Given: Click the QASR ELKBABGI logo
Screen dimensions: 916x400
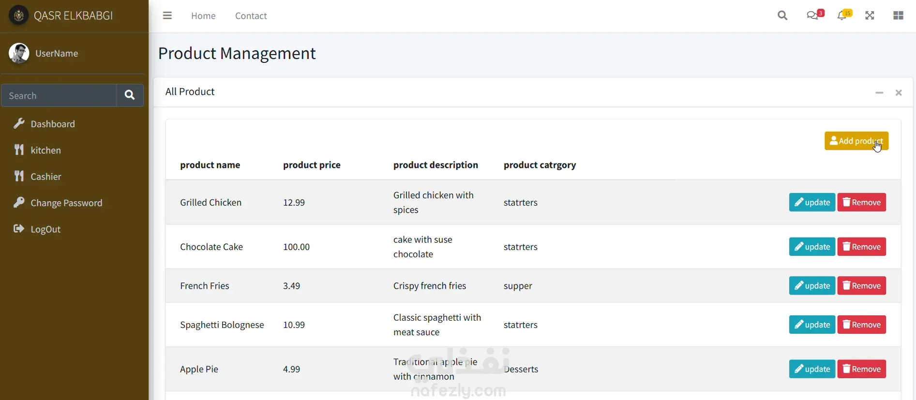Looking at the screenshot, I should coord(19,15).
